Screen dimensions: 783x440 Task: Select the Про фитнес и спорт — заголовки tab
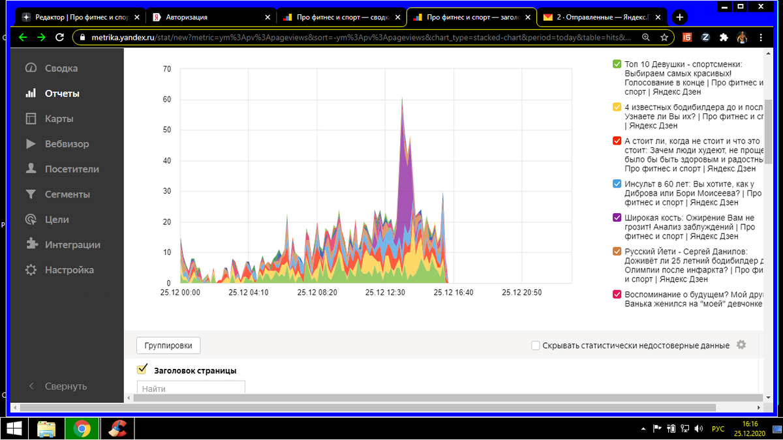(x=470, y=18)
